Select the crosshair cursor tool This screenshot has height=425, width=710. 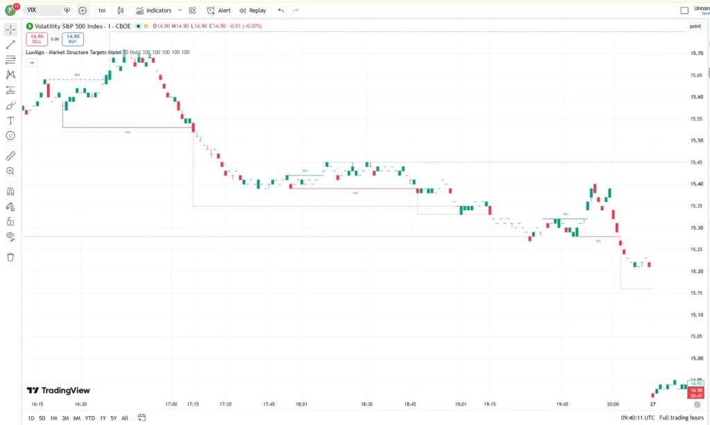click(x=10, y=30)
